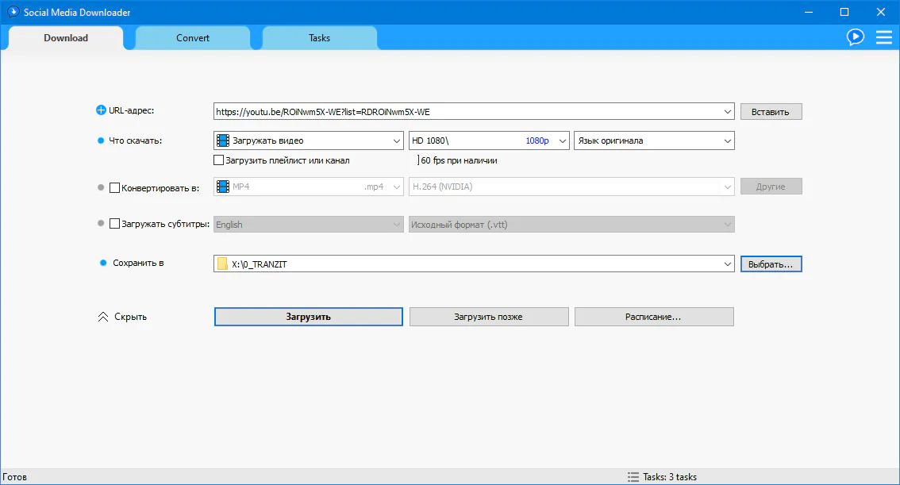Click inside the URL address field
The width and height of the screenshot is (900, 485).
pyautogui.click(x=468, y=112)
